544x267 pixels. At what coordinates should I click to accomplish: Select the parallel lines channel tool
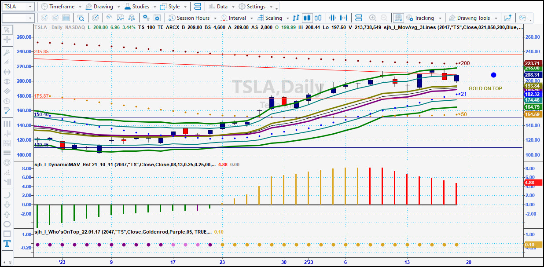point(7,91)
